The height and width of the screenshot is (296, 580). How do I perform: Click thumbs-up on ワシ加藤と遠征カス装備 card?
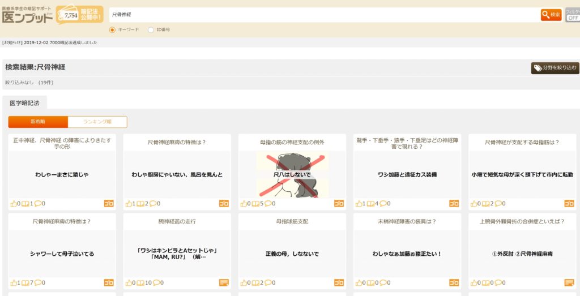click(359, 204)
